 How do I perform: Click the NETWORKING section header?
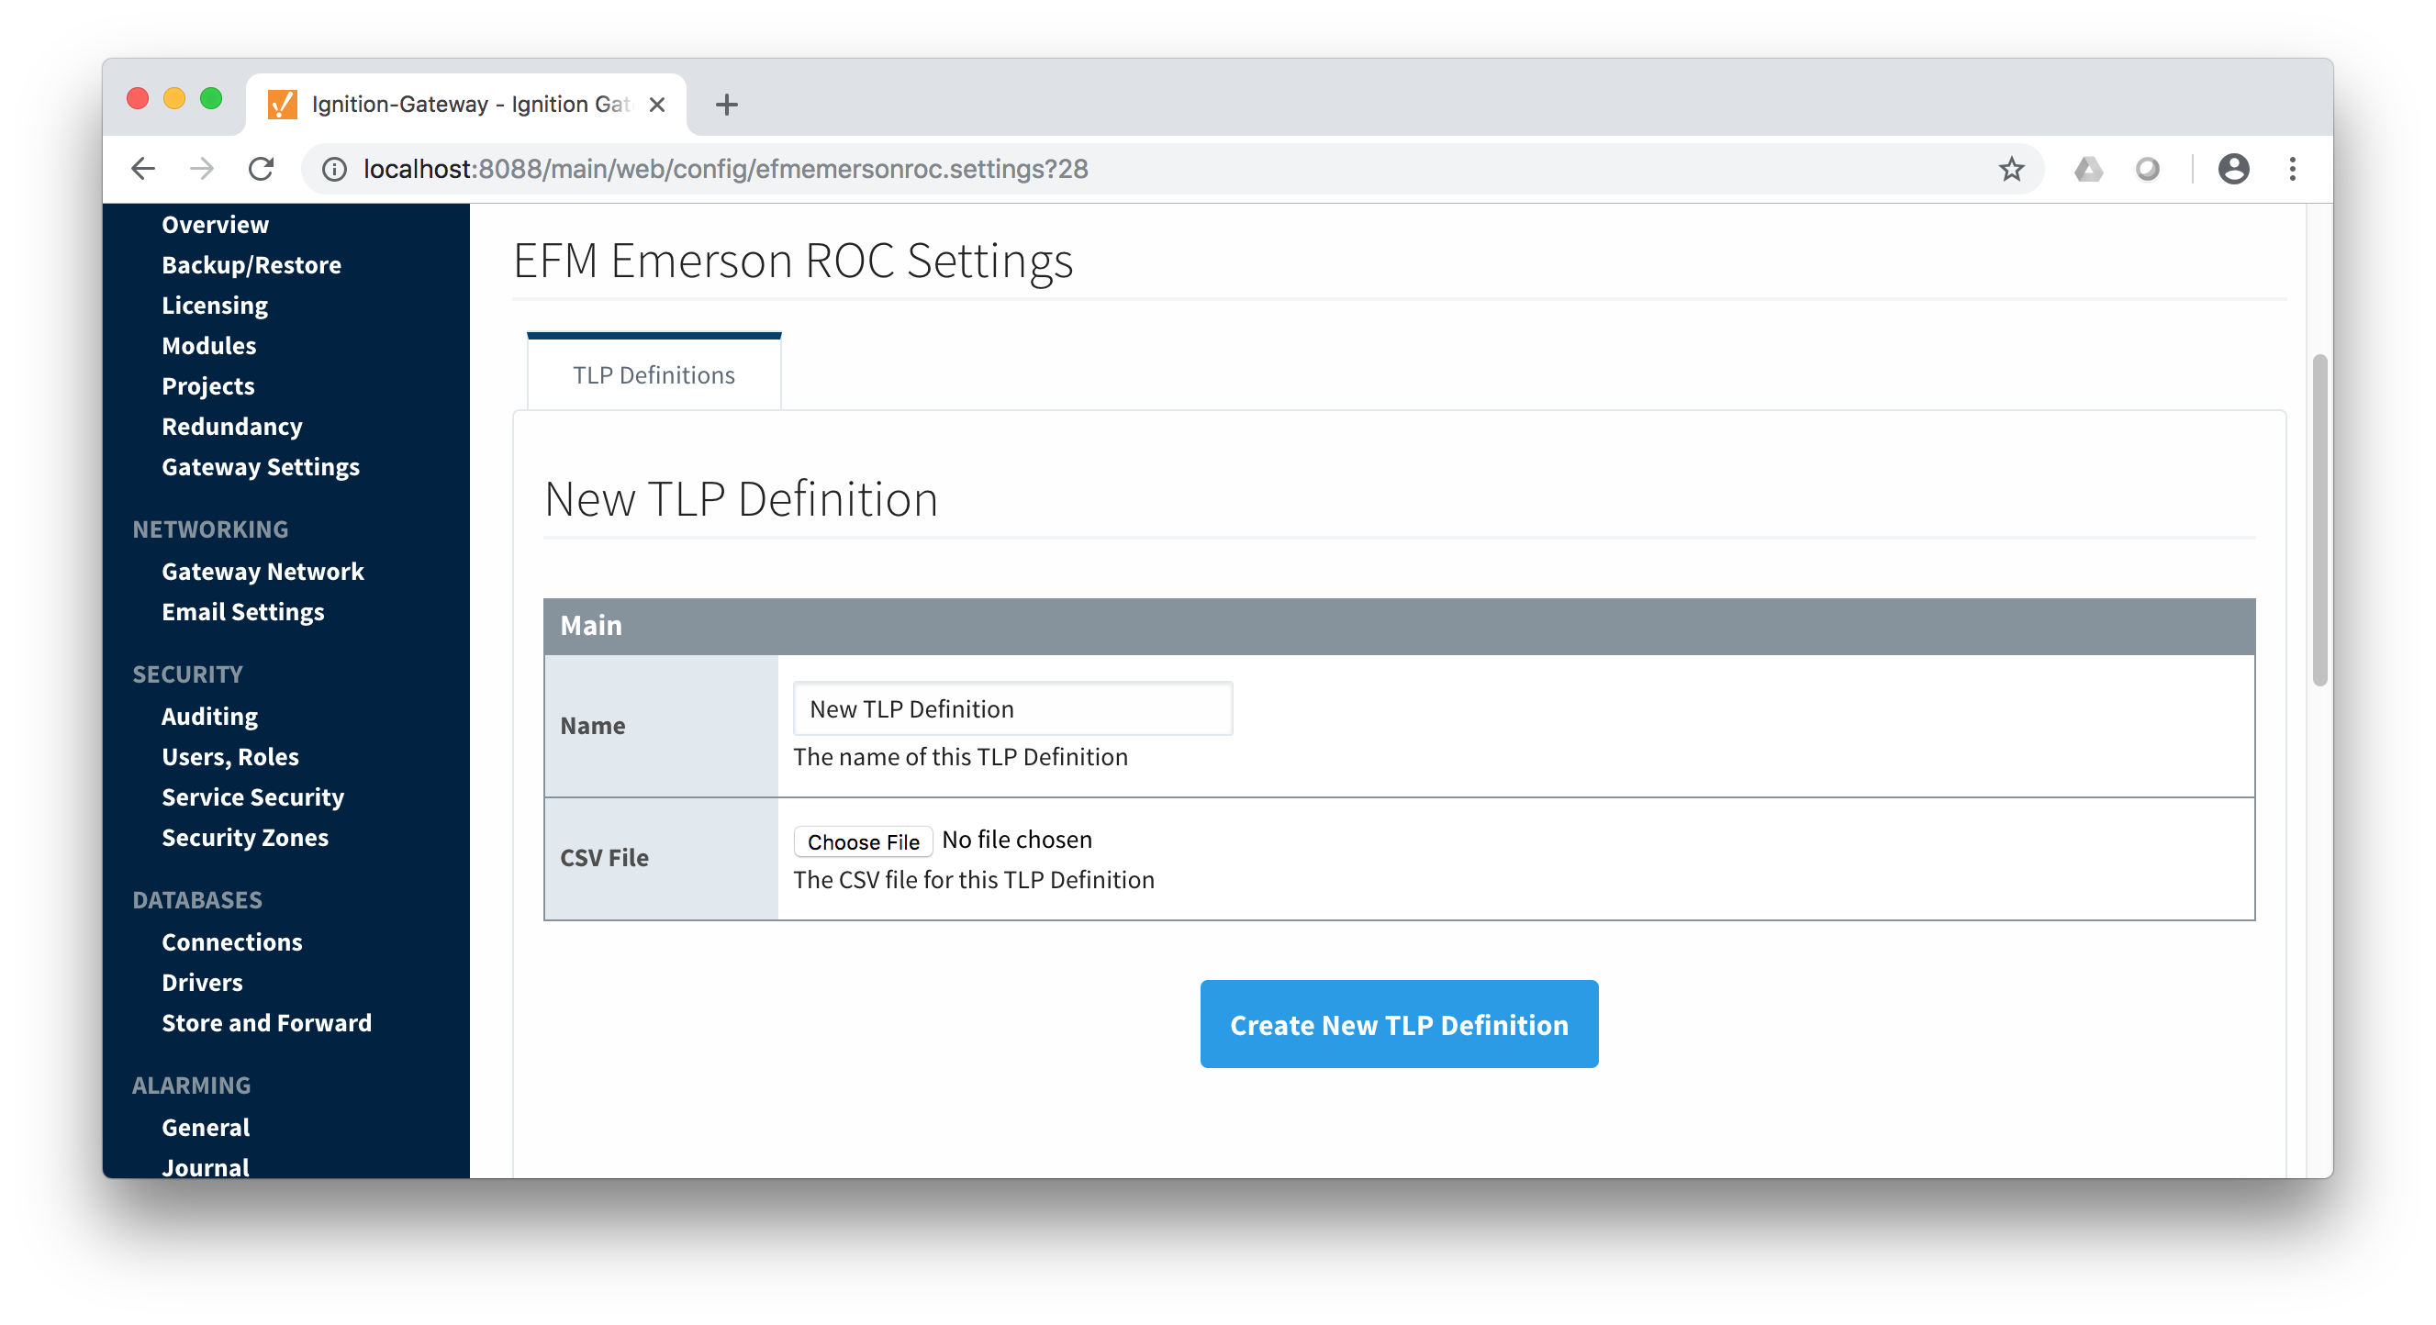pos(210,529)
